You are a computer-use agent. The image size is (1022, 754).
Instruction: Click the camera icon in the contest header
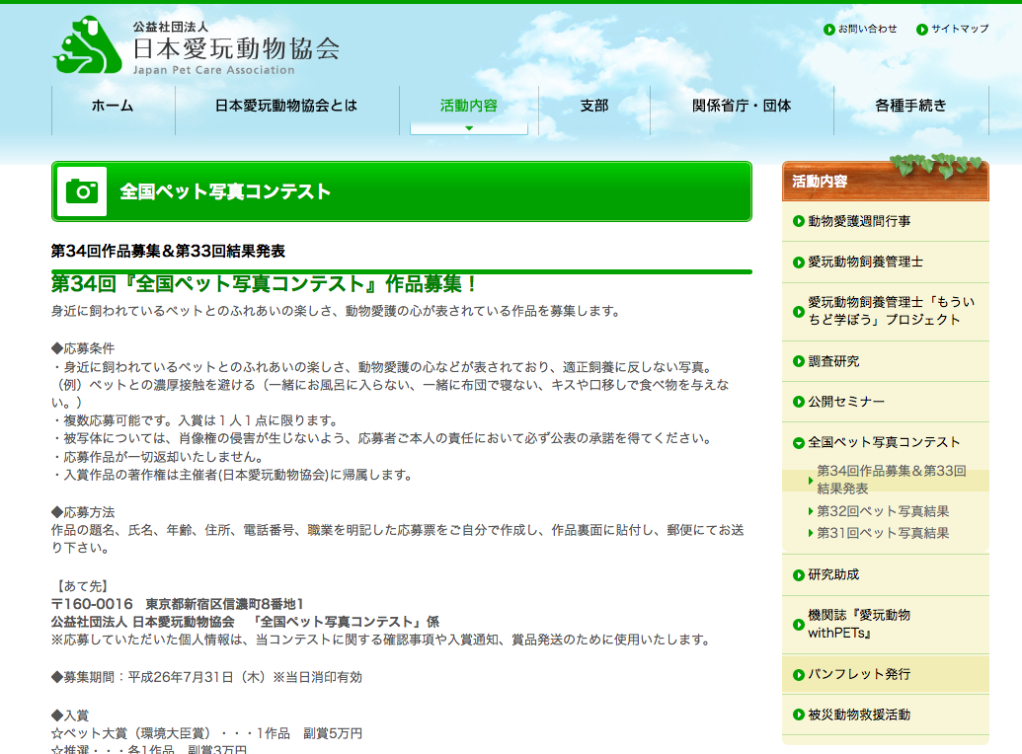pyautogui.click(x=81, y=191)
